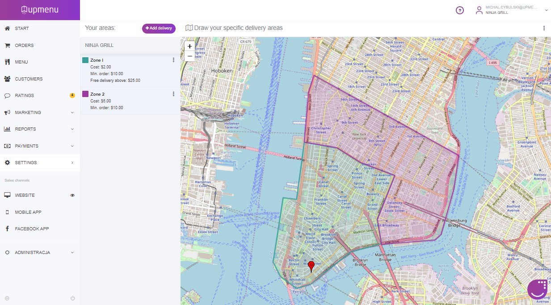This screenshot has width=551, height=305.
Task: Zoom out on the map
Action: pos(189,56)
